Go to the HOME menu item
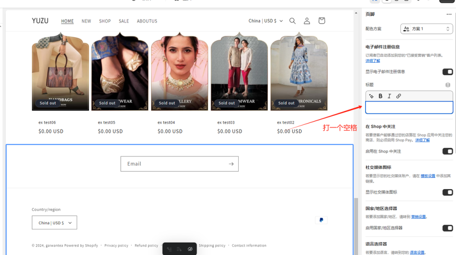Image resolution: width=456 pixels, height=255 pixels. click(x=68, y=21)
